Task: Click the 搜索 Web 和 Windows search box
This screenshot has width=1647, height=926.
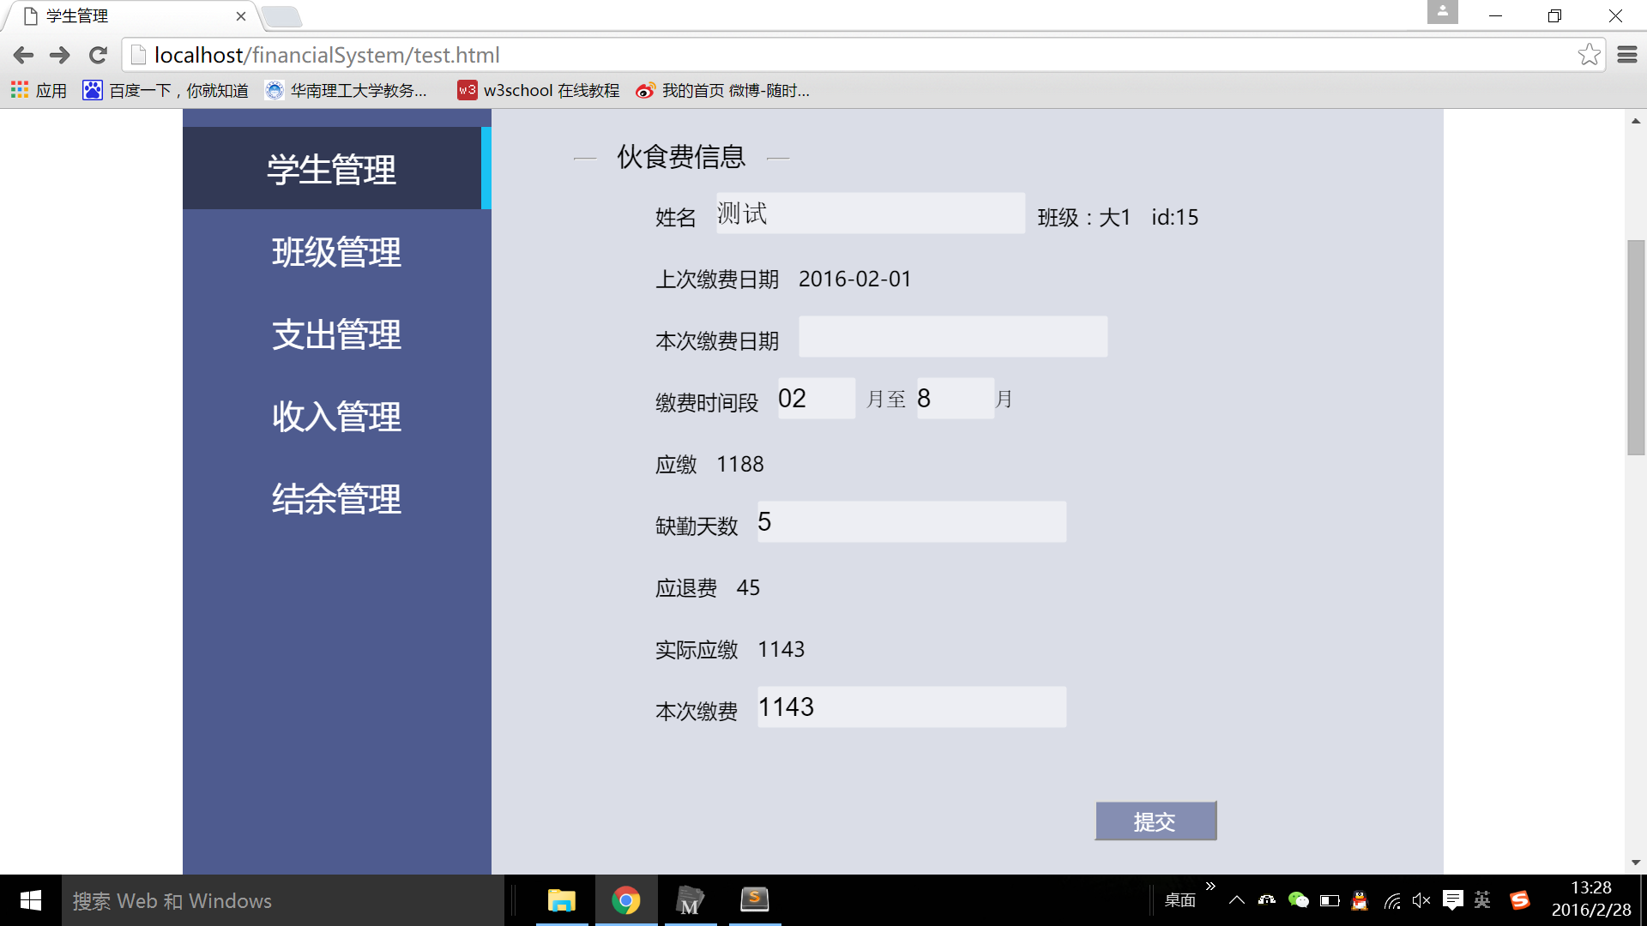Action: click(283, 900)
